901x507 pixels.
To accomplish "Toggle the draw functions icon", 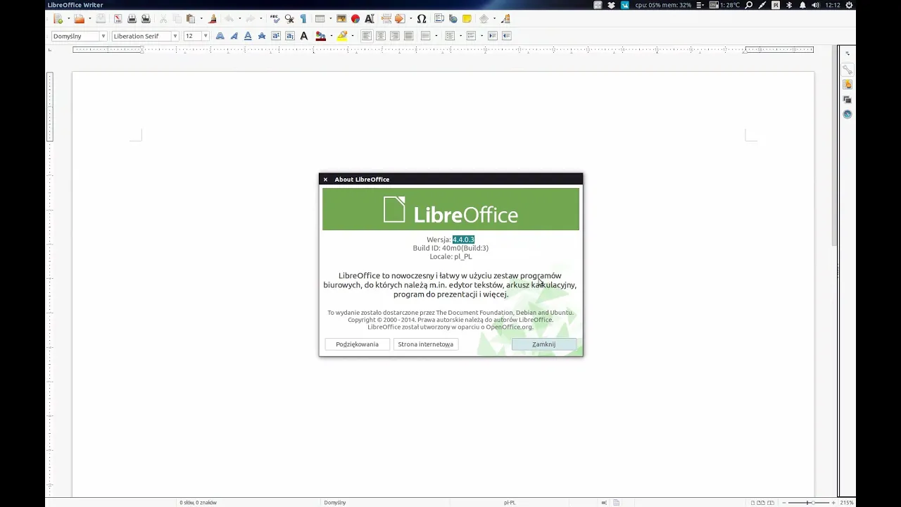I will [505, 19].
